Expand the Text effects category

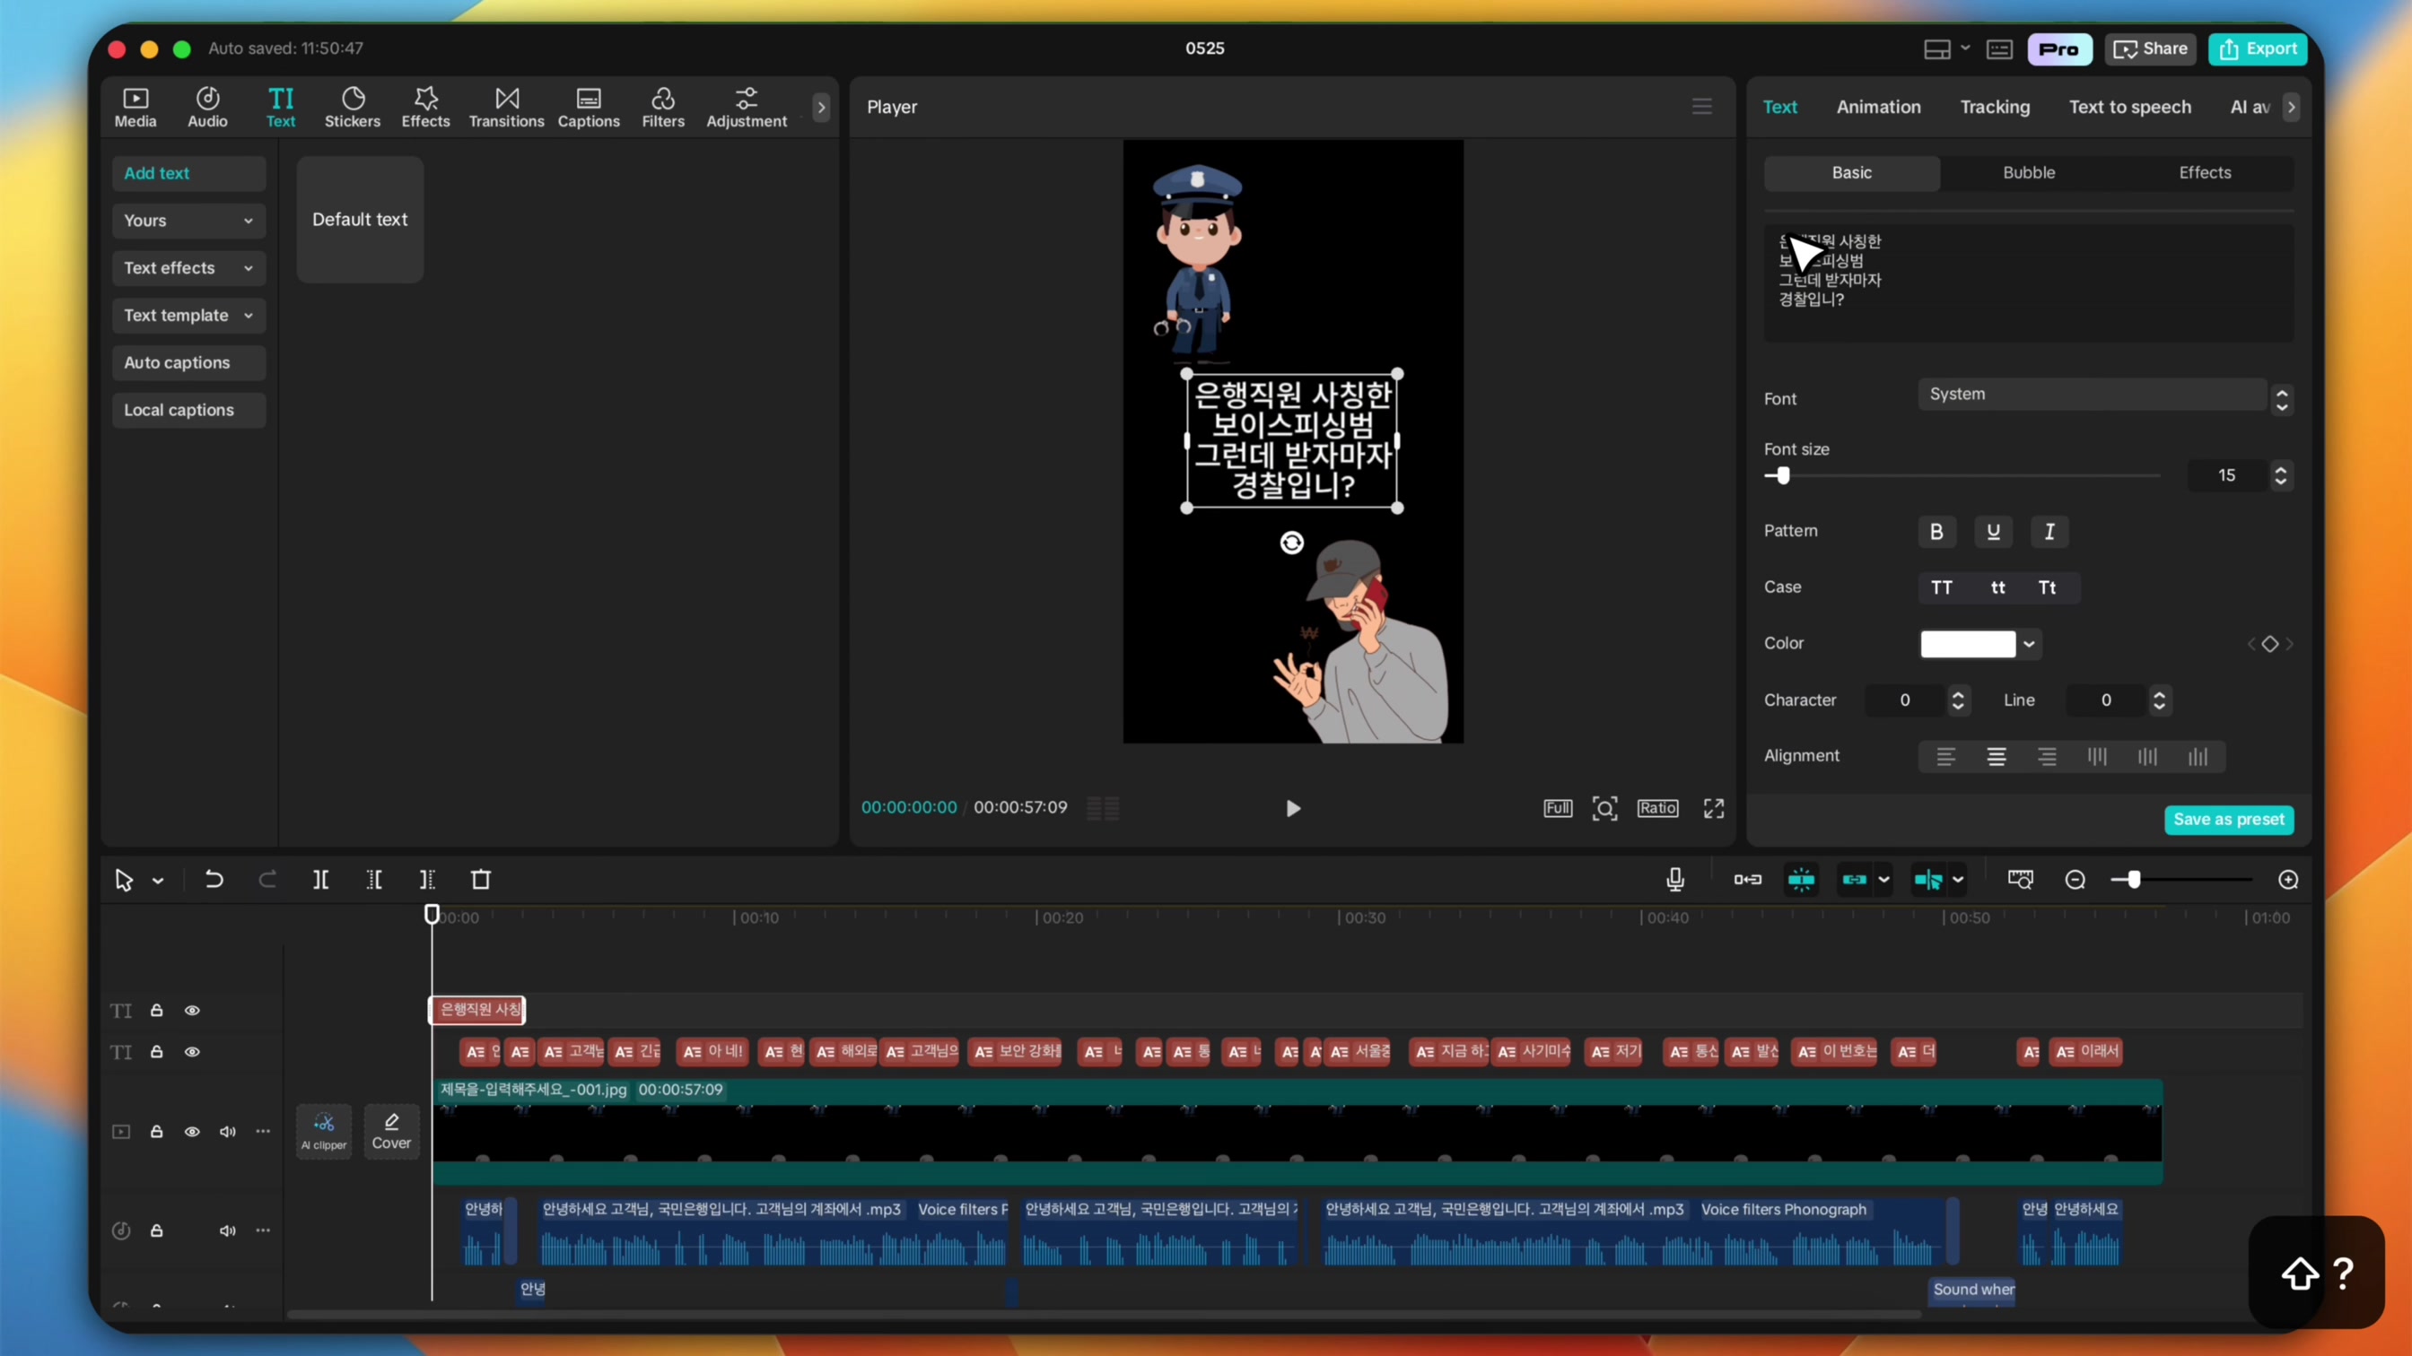189,268
